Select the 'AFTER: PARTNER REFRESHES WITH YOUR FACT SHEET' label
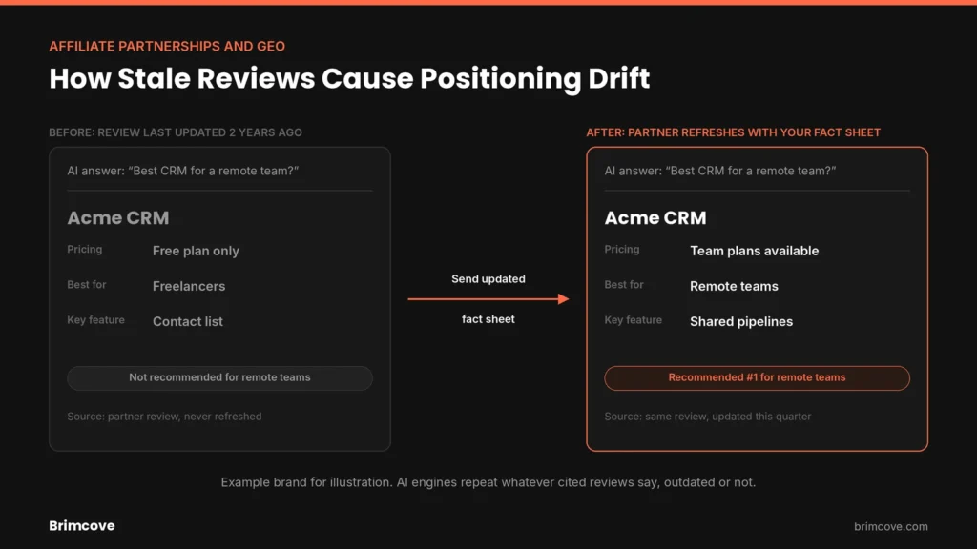The image size is (977, 549). point(734,132)
